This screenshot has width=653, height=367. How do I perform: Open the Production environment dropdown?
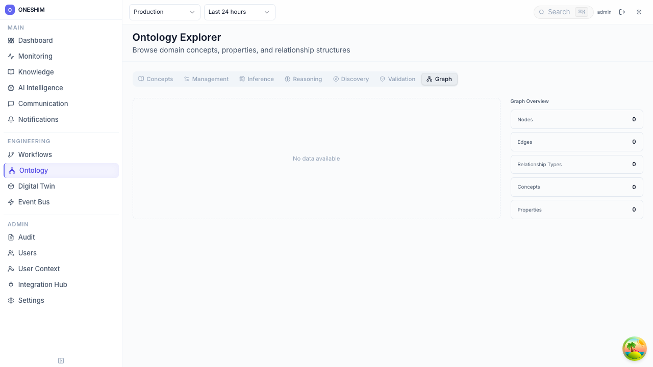(x=164, y=12)
